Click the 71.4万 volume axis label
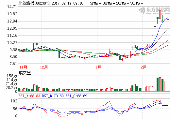The image size is (170, 119). (11, 84)
